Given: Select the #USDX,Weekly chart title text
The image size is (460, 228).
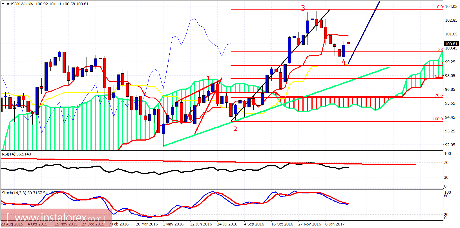Looking at the screenshot, I should coord(20,4).
